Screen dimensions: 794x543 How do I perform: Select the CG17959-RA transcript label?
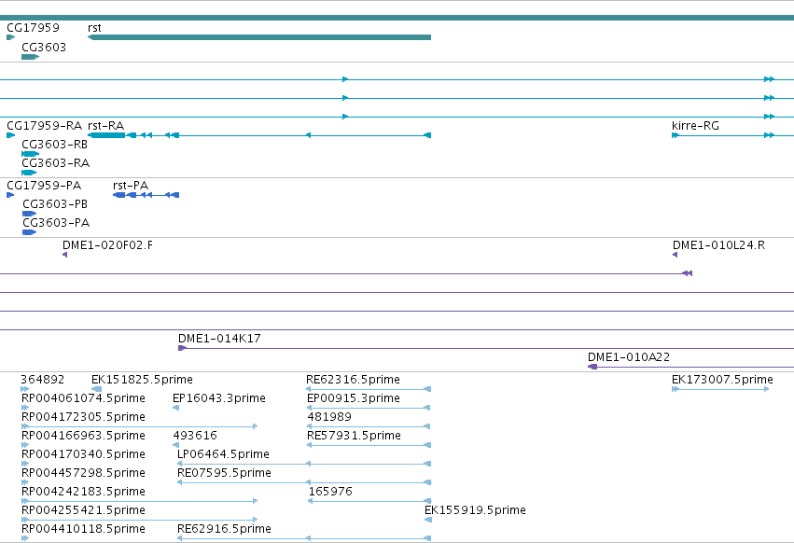click(x=44, y=126)
